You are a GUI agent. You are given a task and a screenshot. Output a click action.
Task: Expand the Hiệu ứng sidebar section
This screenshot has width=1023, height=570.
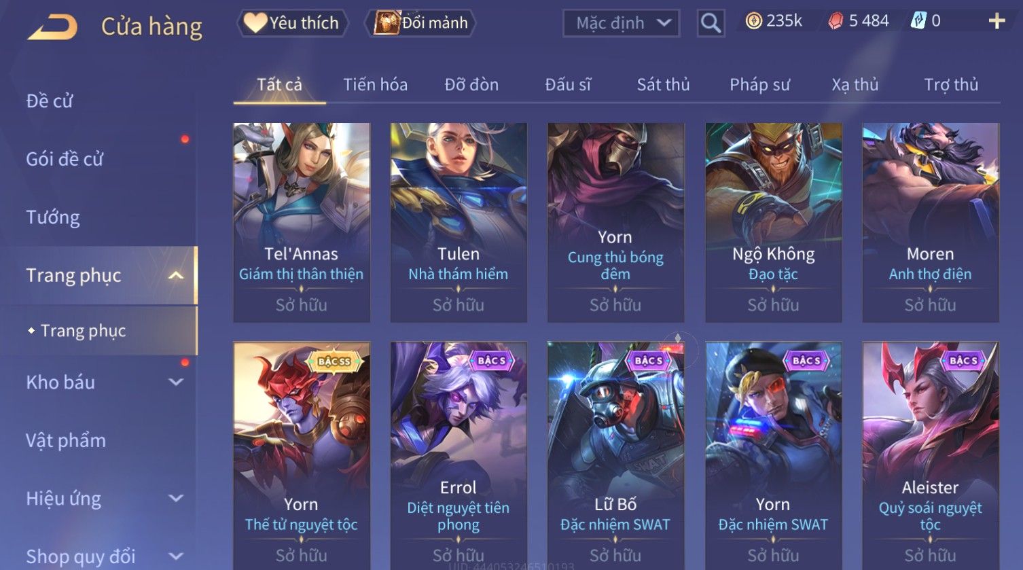[176, 498]
